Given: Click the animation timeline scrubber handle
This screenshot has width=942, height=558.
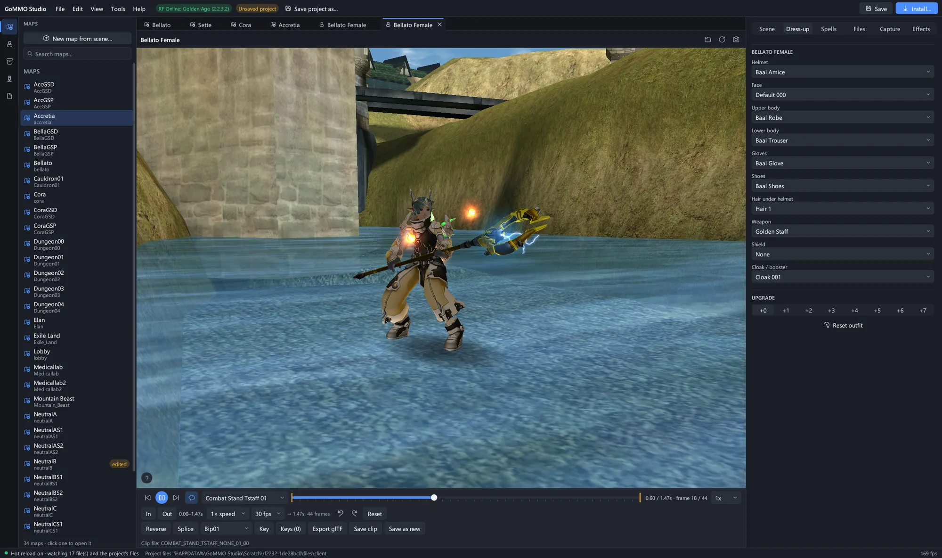Looking at the screenshot, I should tap(434, 498).
